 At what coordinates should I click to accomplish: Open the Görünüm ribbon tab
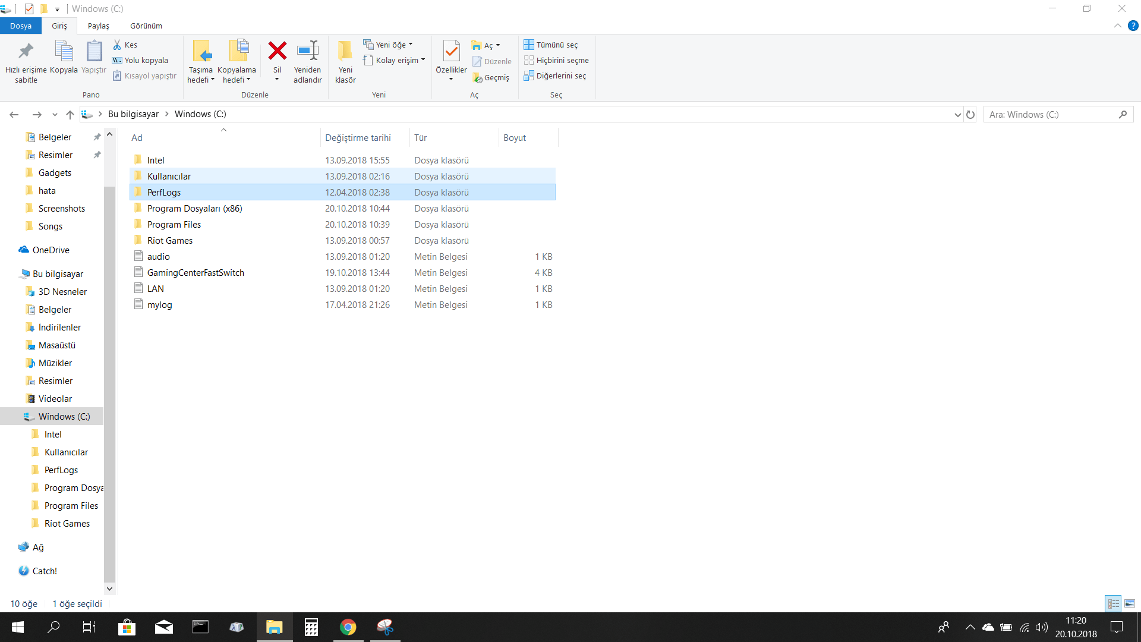pyautogui.click(x=146, y=26)
